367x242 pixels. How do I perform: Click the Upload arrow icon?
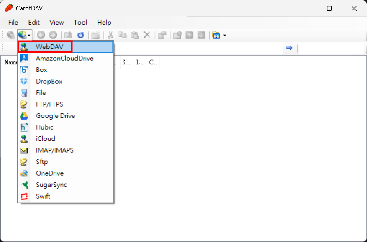click(x=189, y=35)
